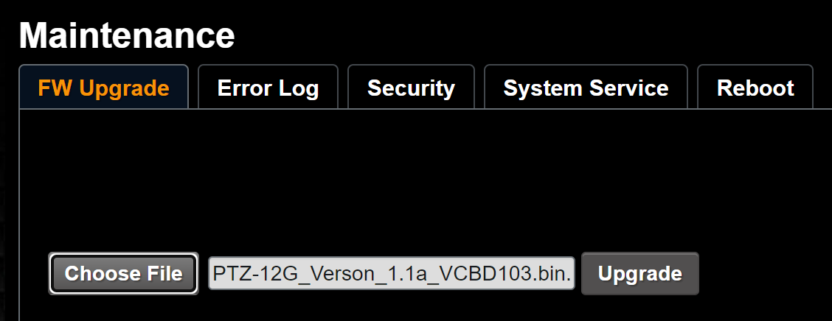Start the firmware upgrade
The width and height of the screenshot is (832, 321).
pyautogui.click(x=639, y=274)
